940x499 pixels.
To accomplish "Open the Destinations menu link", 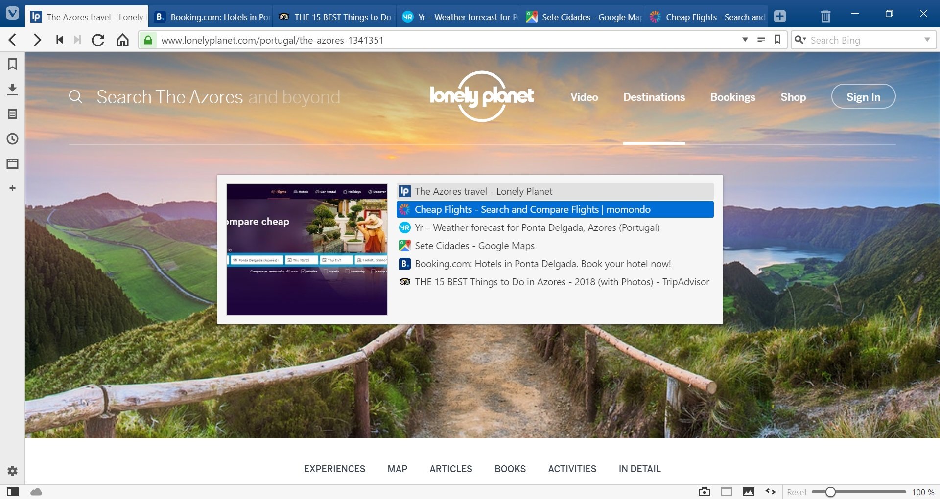I will pos(654,97).
